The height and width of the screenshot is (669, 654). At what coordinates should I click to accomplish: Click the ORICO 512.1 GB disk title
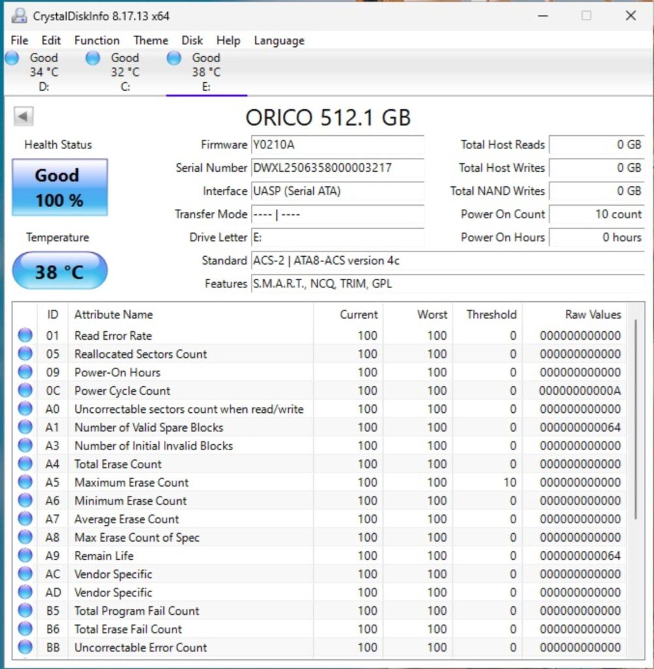[x=328, y=118]
